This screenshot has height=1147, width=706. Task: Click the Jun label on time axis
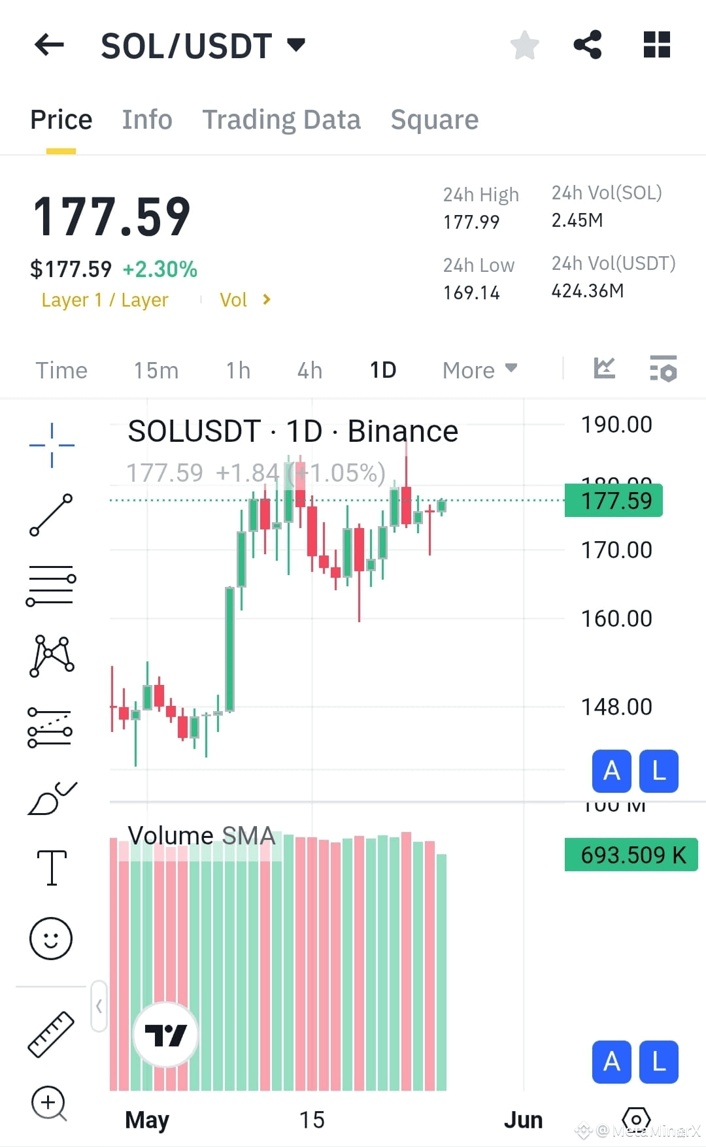click(523, 1120)
